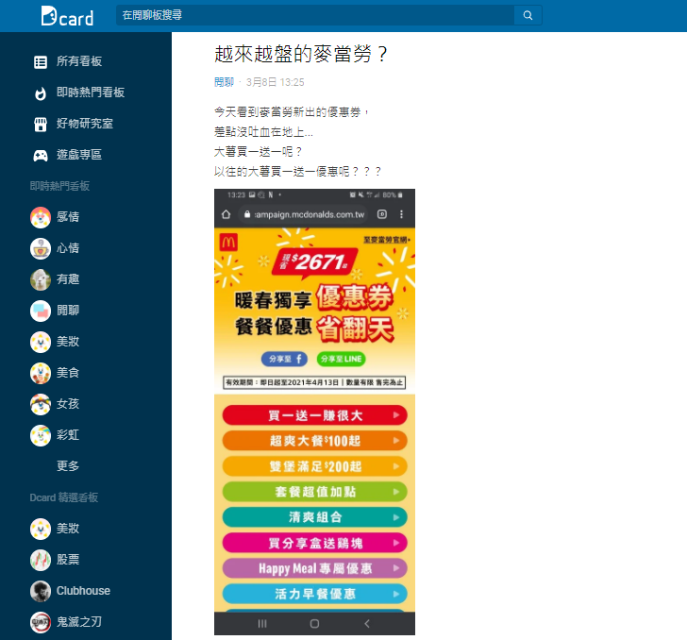687x640 pixels.
Task: Click the 分享至 LINE button
Action: [x=341, y=359]
